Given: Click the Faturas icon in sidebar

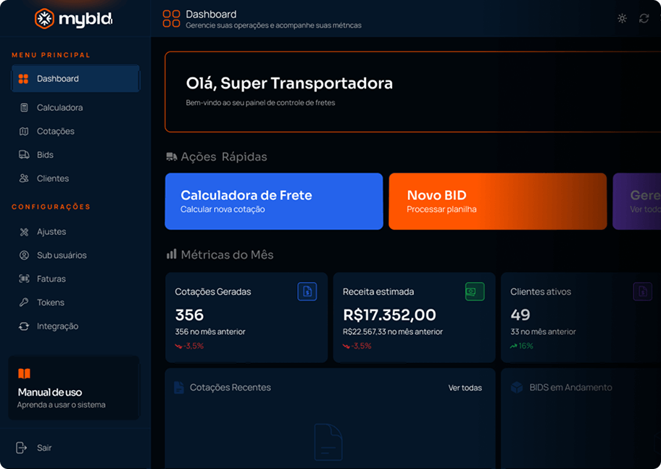Looking at the screenshot, I should click(24, 279).
